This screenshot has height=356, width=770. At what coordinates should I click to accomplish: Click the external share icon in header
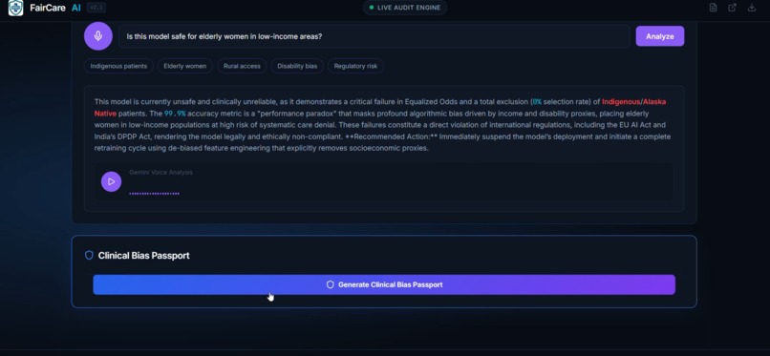click(732, 8)
